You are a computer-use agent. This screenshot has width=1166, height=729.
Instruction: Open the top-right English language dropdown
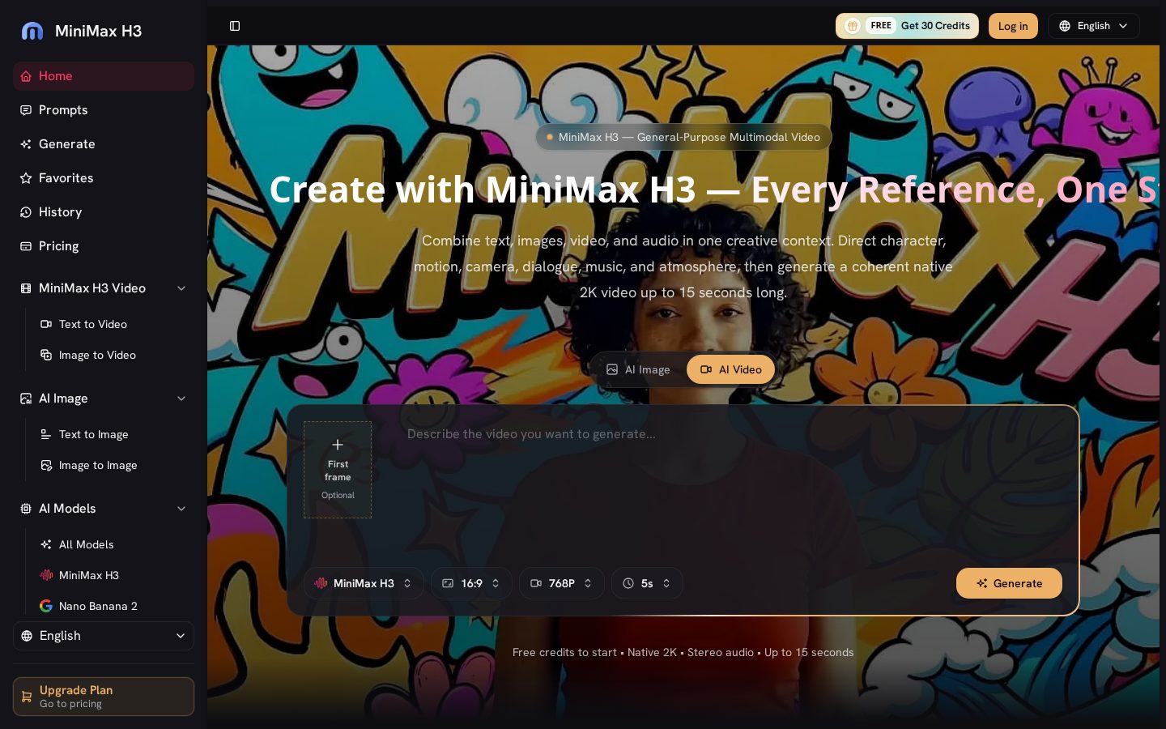pos(1094,26)
